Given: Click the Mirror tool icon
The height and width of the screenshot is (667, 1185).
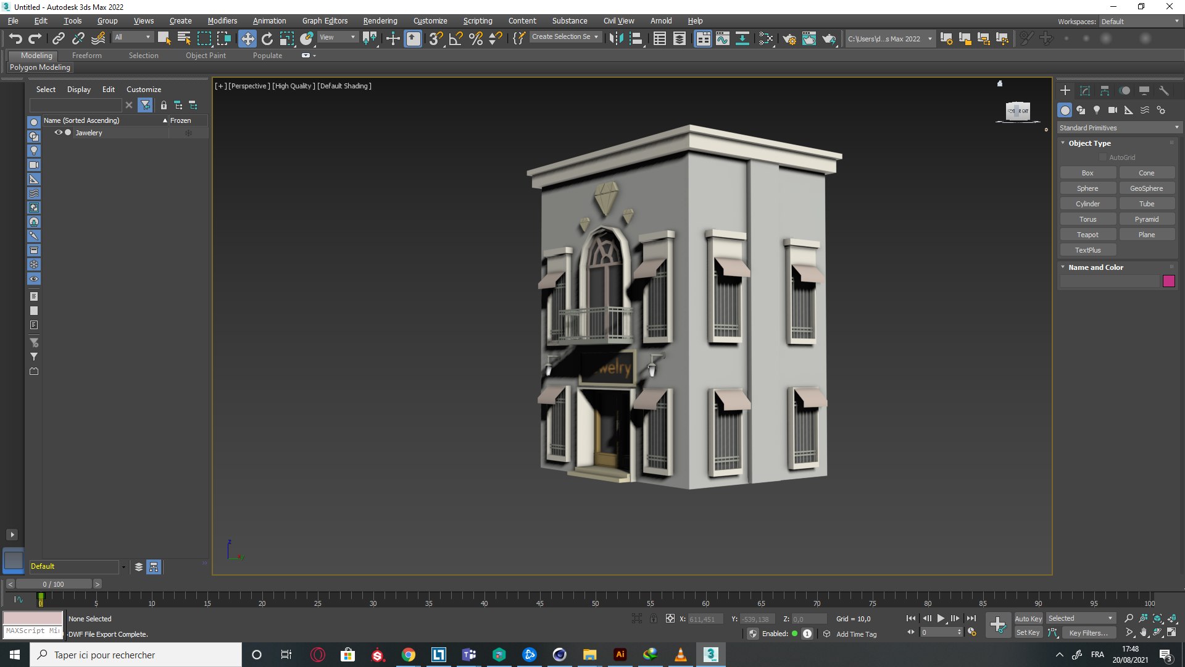Looking at the screenshot, I should [x=616, y=38].
